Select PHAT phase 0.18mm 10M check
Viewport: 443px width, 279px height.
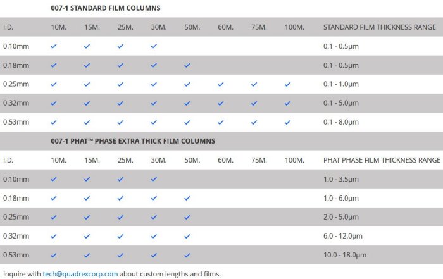[x=54, y=198]
